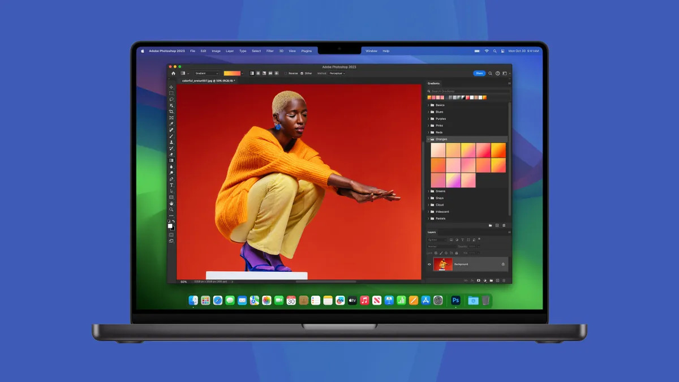
Task: Open the Filter menu
Action: point(270,50)
